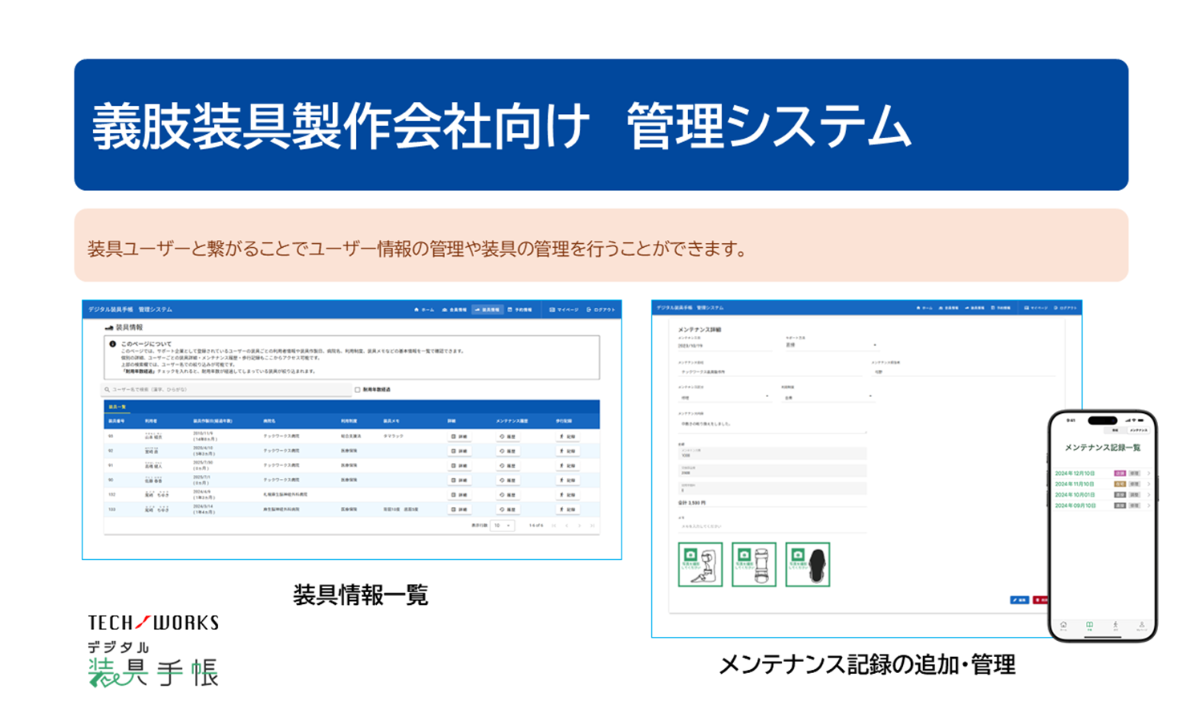Click the ホーム icon in the navigation bar

pos(417,310)
